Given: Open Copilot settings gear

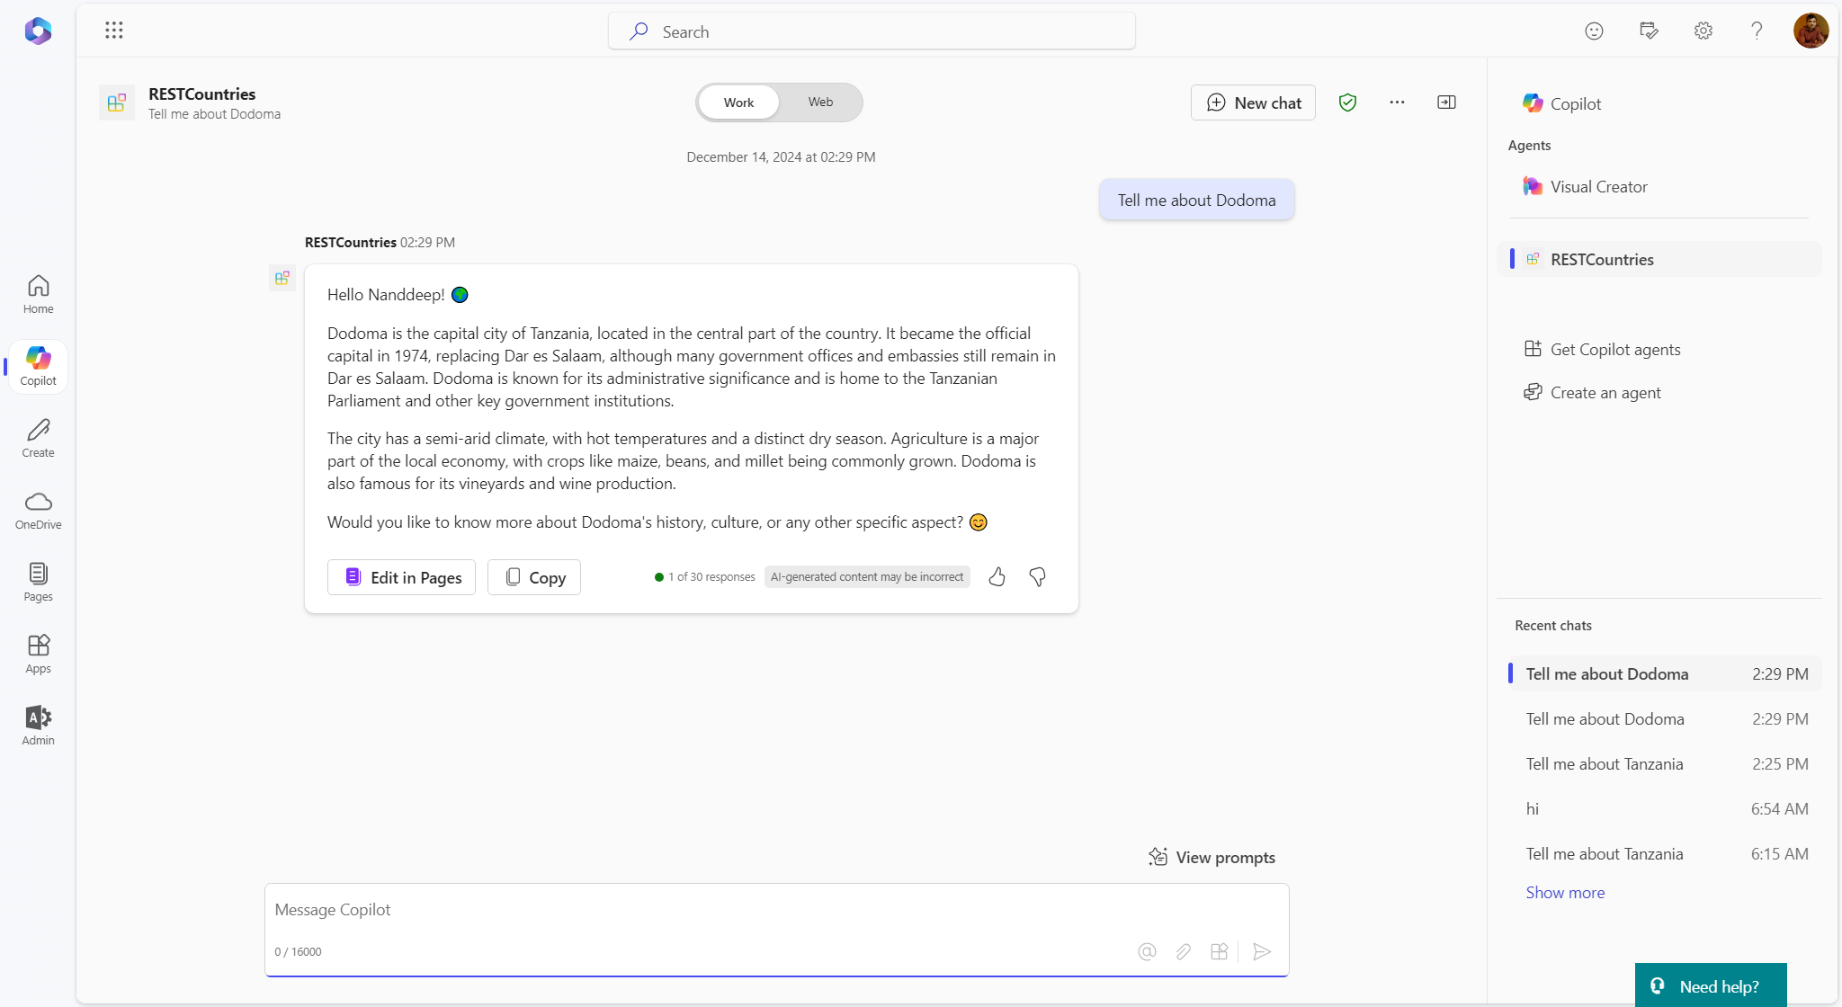Looking at the screenshot, I should tap(1702, 31).
